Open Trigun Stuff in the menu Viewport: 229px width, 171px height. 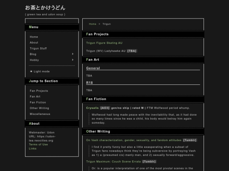[x=38, y=48]
